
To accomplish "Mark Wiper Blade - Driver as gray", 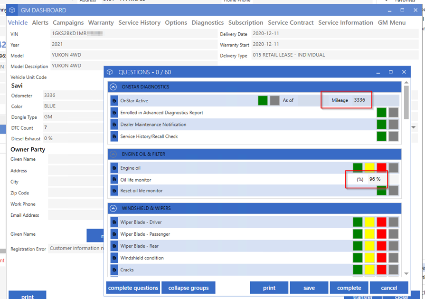I will click(393, 222).
